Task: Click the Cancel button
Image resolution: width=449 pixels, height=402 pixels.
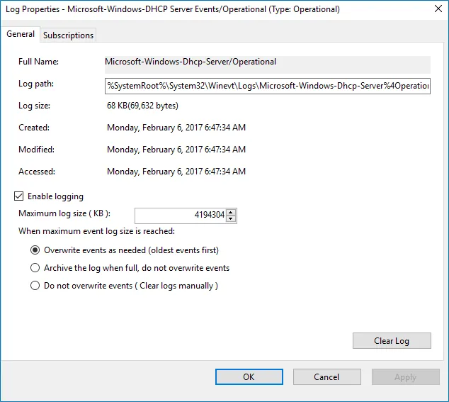Action: coord(326,376)
